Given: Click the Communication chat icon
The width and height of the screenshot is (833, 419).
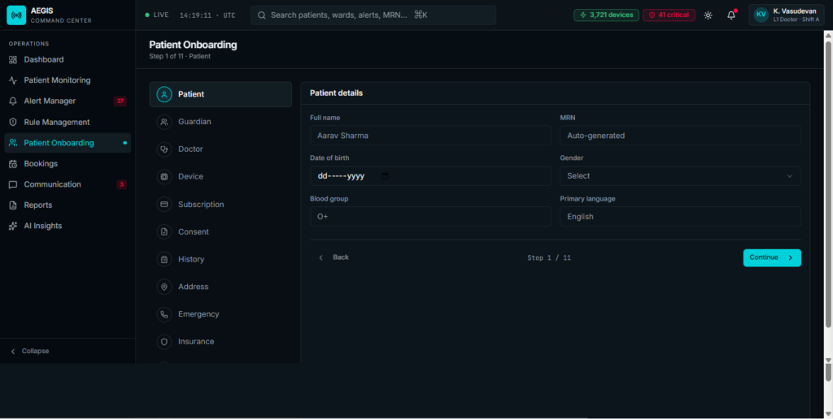Looking at the screenshot, I should 13,184.
